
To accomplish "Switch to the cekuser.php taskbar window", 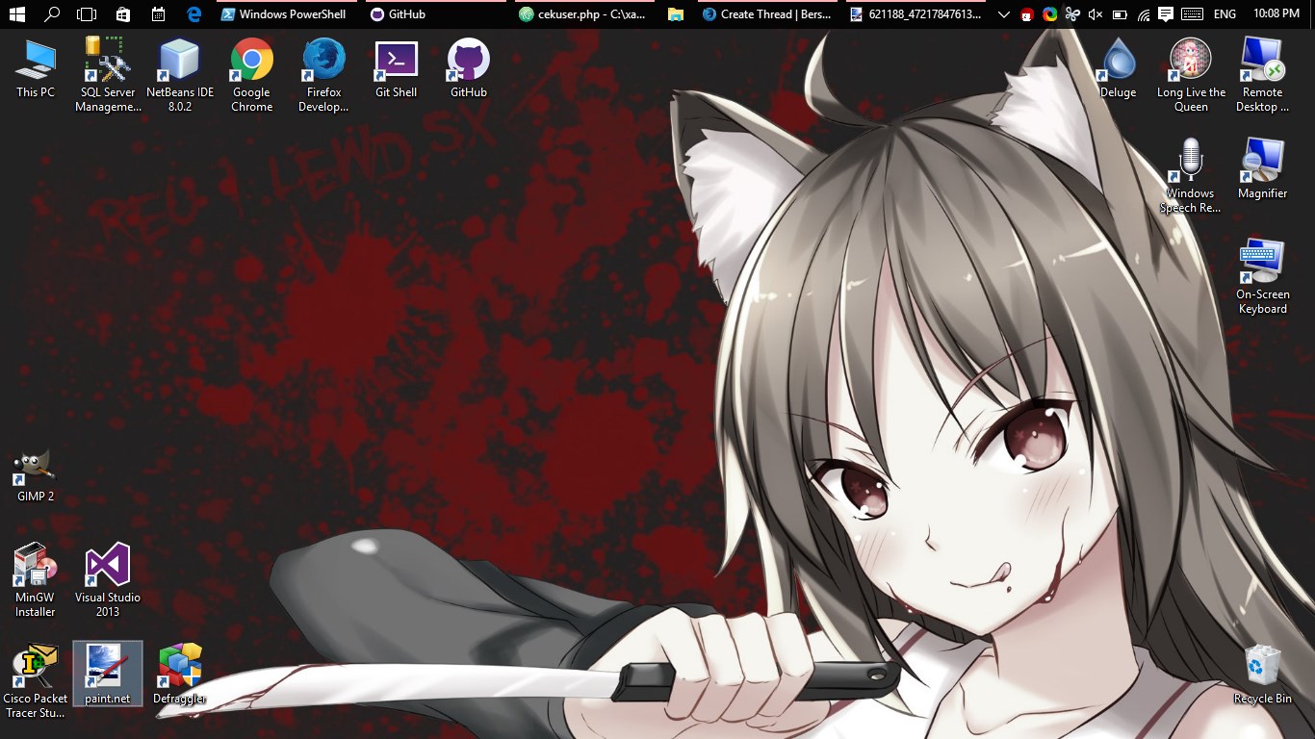I will point(583,14).
